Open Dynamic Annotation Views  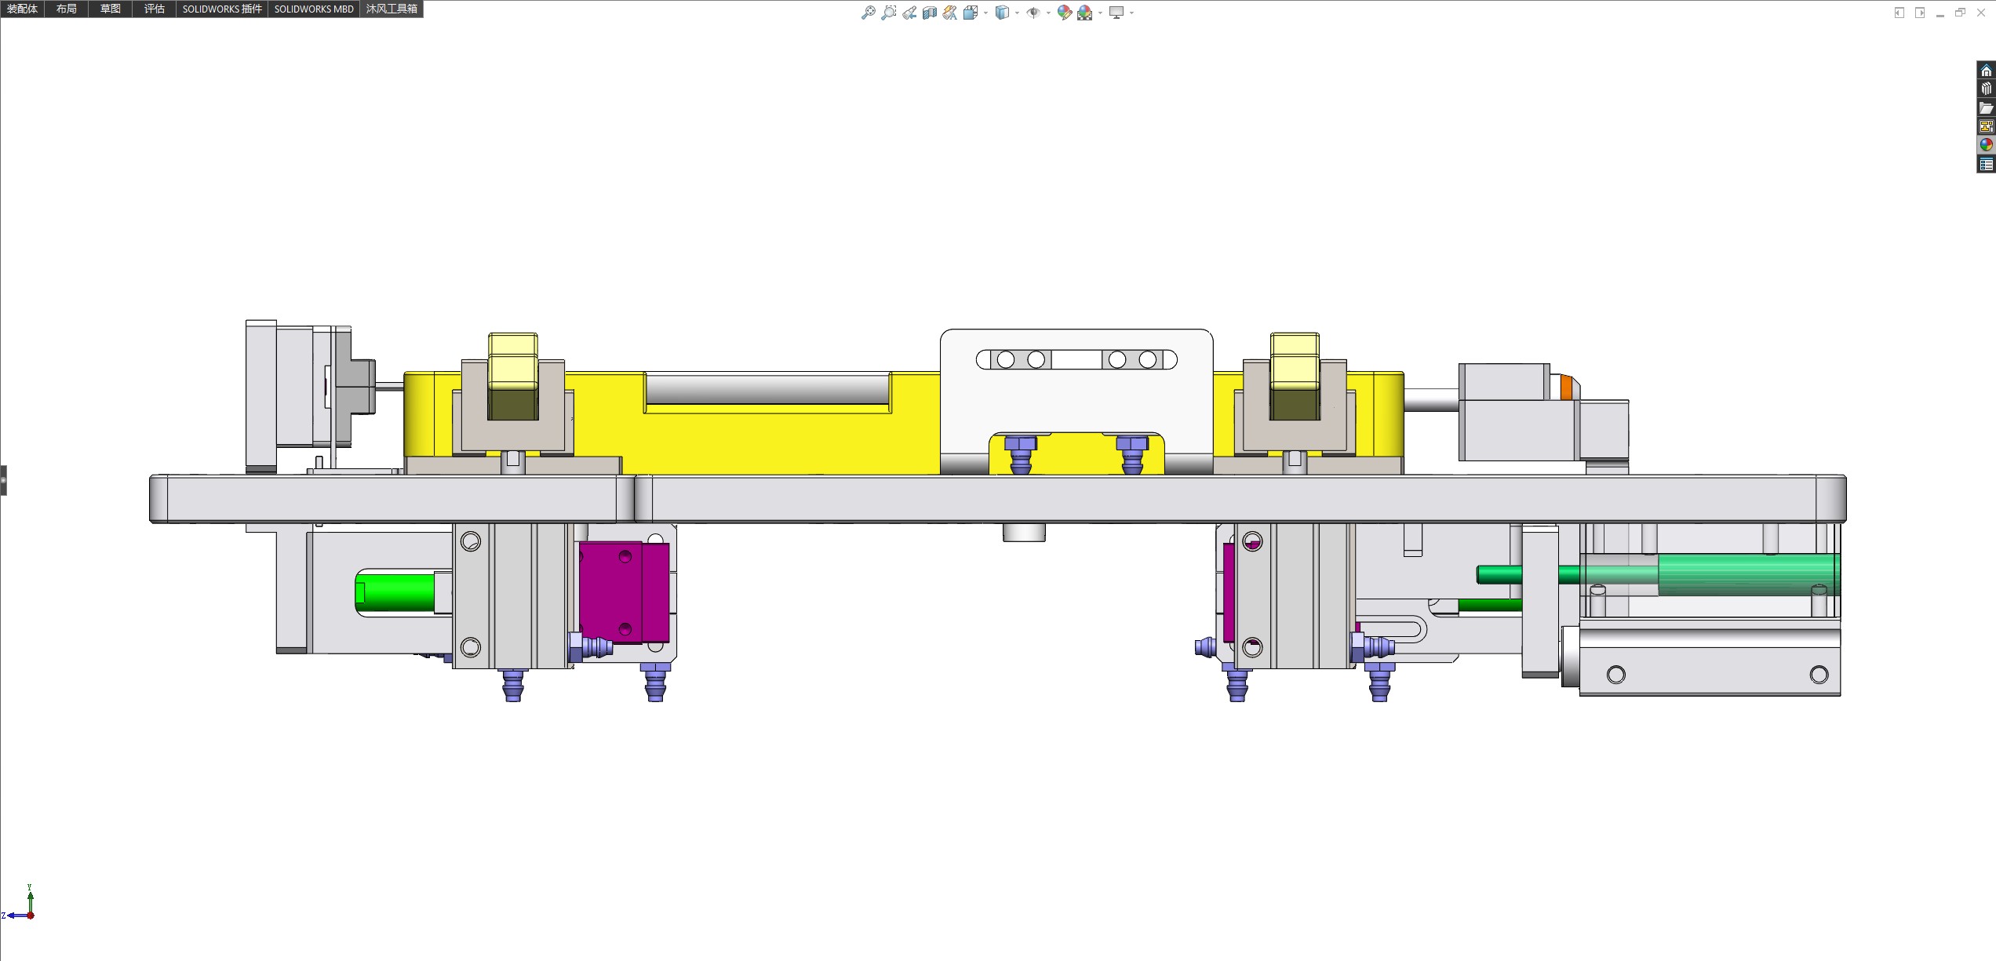click(949, 13)
